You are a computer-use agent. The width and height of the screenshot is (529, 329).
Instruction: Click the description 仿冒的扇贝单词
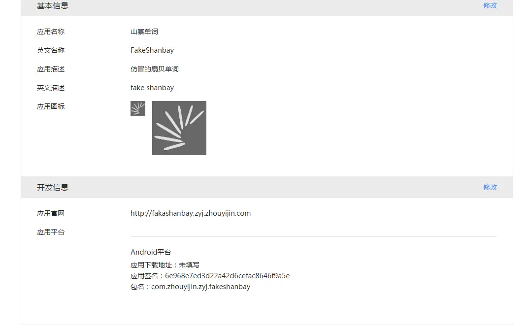coord(155,69)
